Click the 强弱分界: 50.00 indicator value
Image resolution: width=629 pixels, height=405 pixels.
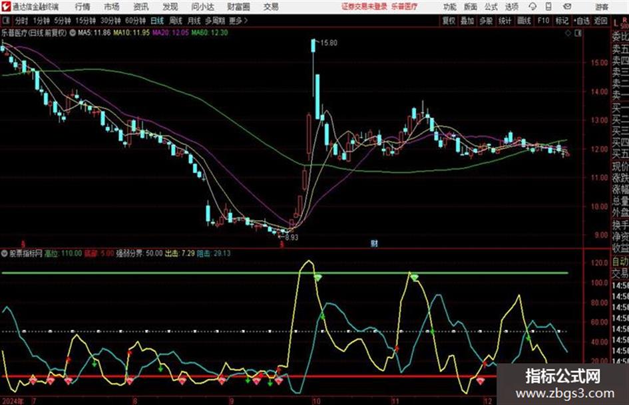[x=139, y=253]
